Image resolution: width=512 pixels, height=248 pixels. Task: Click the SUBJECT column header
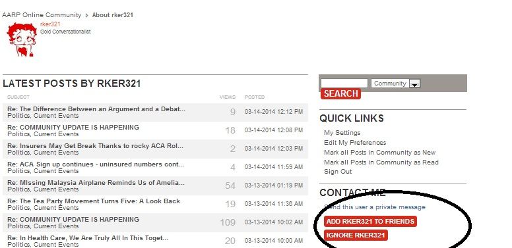pos(18,97)
